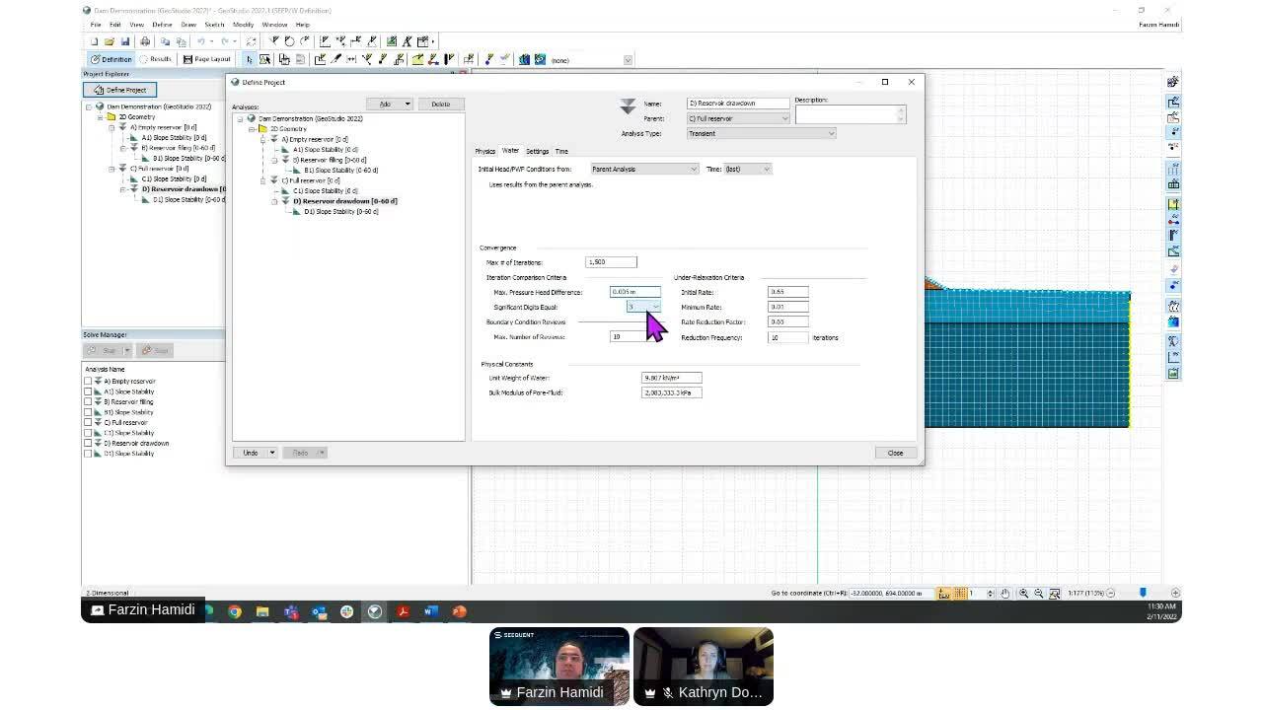Image resolution: width=1263 pixels, height=710 pixels.
Task: Check the D) Reservoir drawdown box in Solve Manager
Action: pyautogui.click(x=88, y=443)
